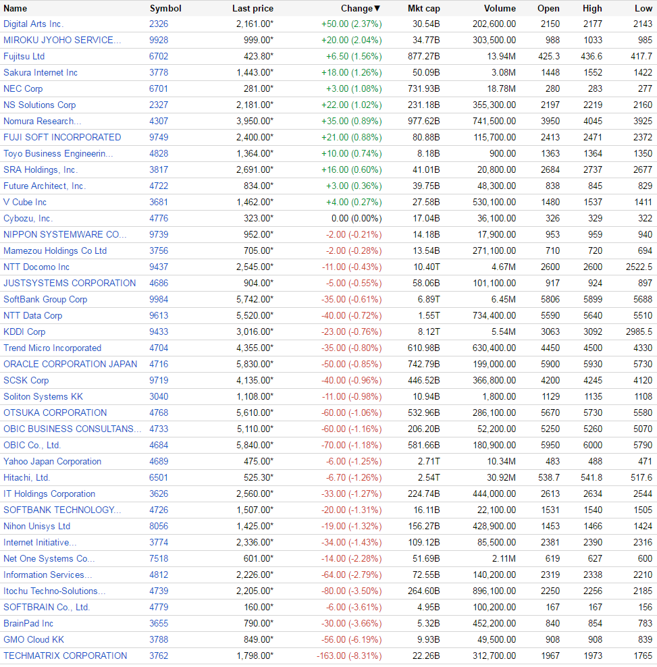Click ticker symbol 9984
657x667 pixels.
159,299
